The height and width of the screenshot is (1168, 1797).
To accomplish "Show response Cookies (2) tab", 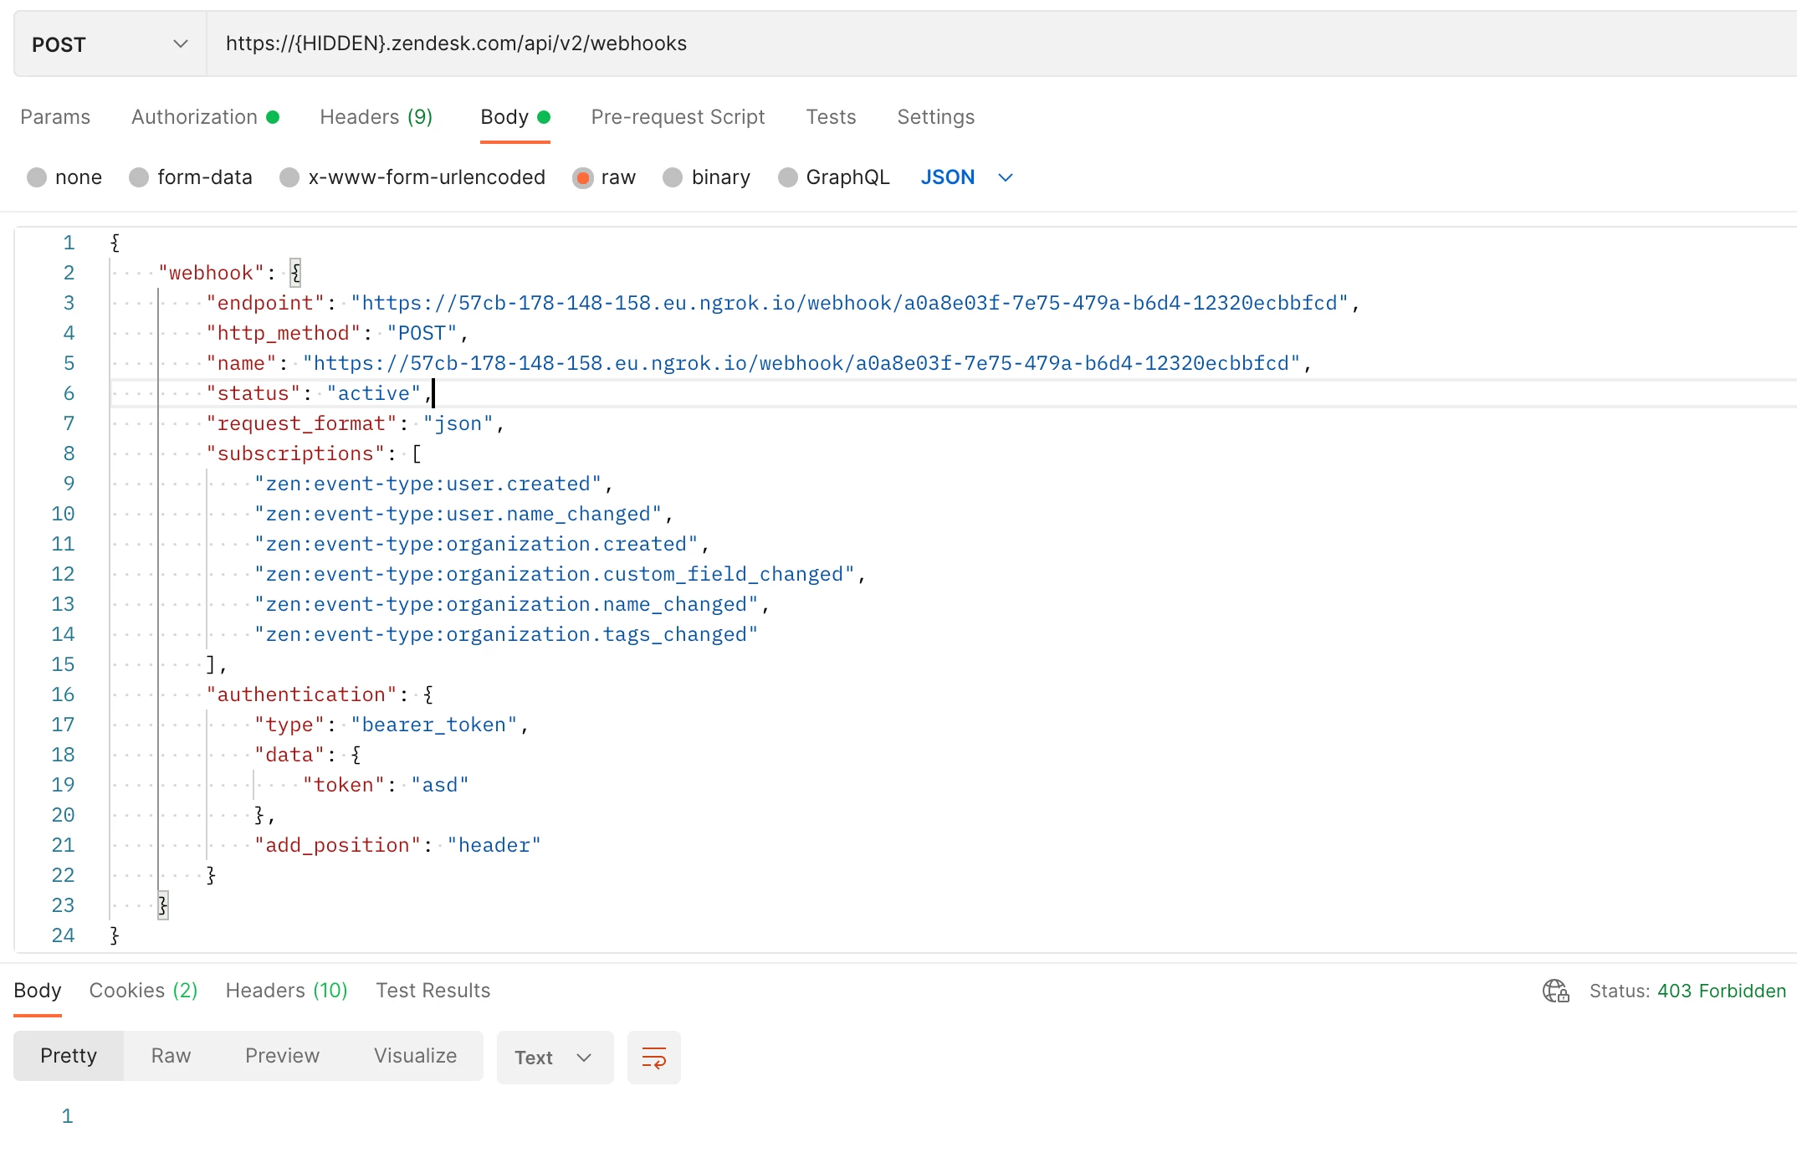I will pos(143,991).
